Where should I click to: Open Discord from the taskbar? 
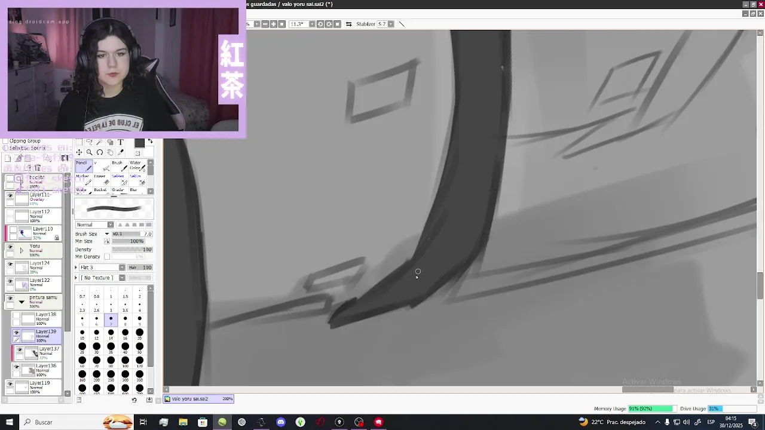[x=281, y=422]
